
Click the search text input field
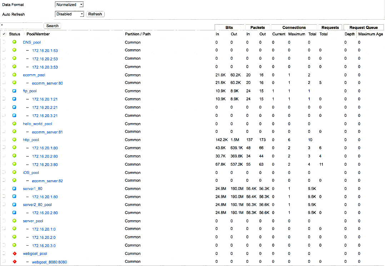click(x=21, y=26)
